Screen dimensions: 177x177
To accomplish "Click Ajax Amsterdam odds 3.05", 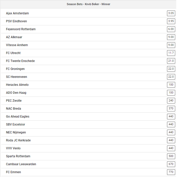I will point(171,13).
